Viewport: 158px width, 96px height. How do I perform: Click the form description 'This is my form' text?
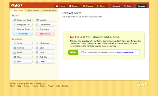click(x=81, y=17)
